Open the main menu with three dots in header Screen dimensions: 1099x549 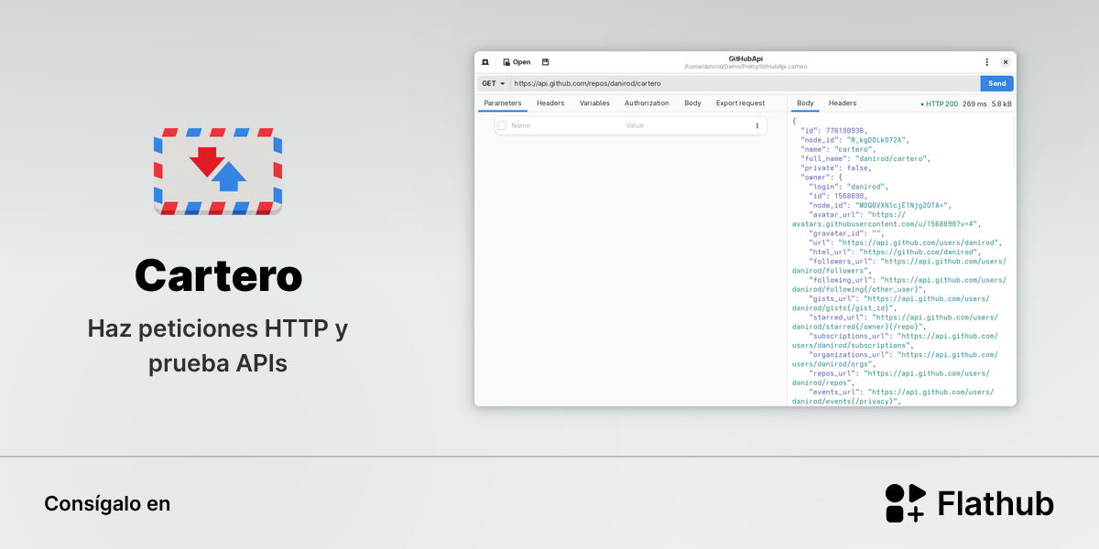(x=986, y=62)
